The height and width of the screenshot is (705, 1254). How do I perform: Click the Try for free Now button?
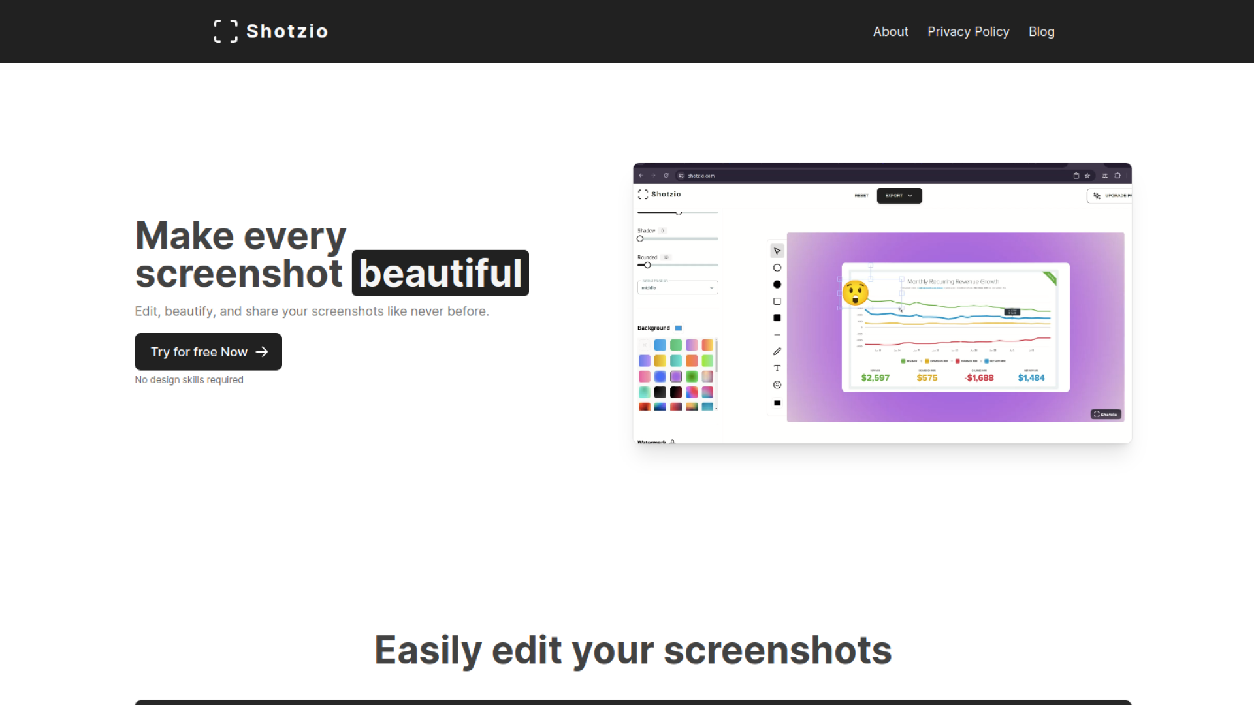point(208,352)
